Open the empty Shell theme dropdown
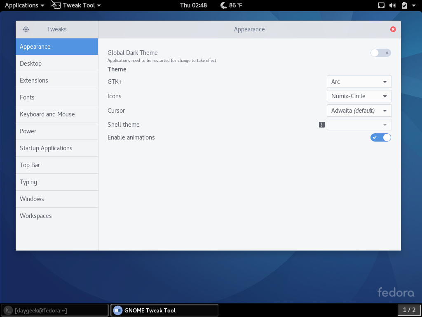The image size is (422, 317). click(x=359, y=125)
